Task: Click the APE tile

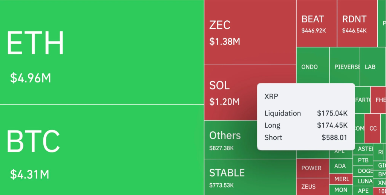Action: coord(363,190)
